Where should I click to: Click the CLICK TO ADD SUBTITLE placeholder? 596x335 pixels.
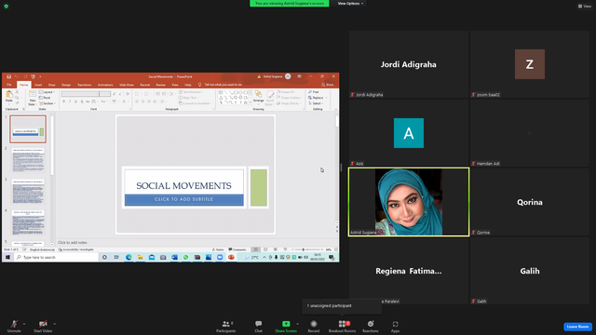184,199
